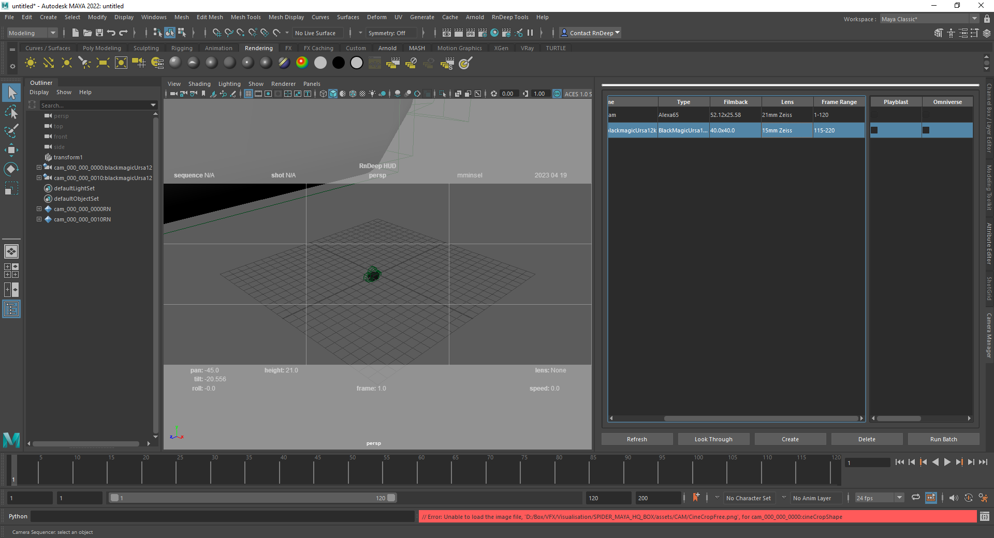Click the IPR render icon

click(470, 33)
